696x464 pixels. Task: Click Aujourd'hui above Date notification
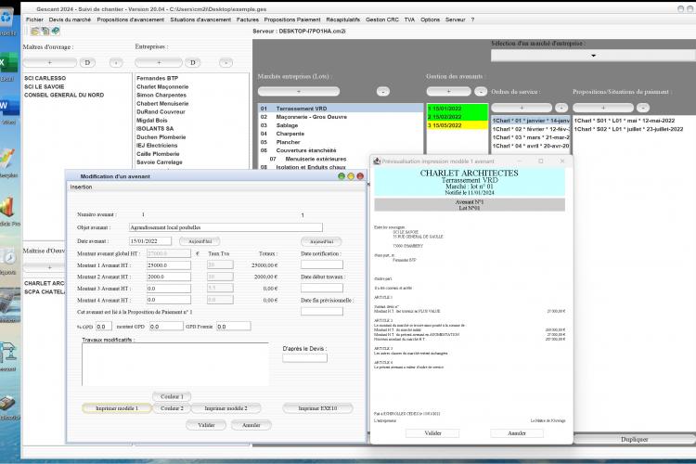321,241
